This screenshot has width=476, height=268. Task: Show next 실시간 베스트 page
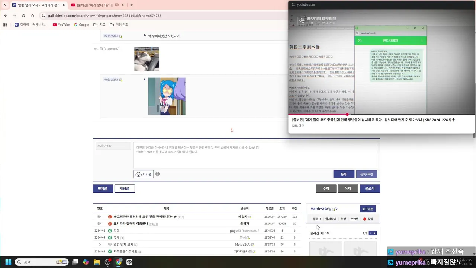[x=375, y=233]
